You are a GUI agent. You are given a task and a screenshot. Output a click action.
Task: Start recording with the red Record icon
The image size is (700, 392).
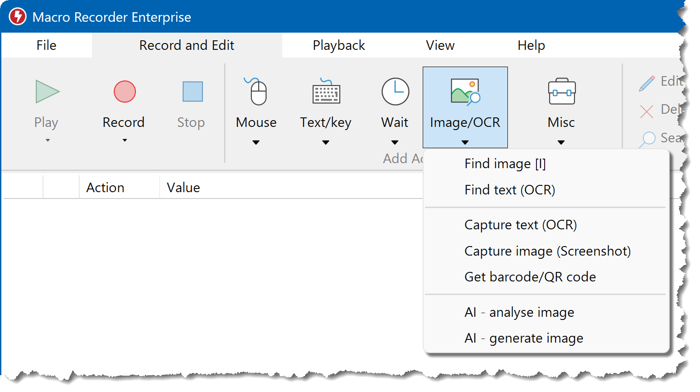125,92
